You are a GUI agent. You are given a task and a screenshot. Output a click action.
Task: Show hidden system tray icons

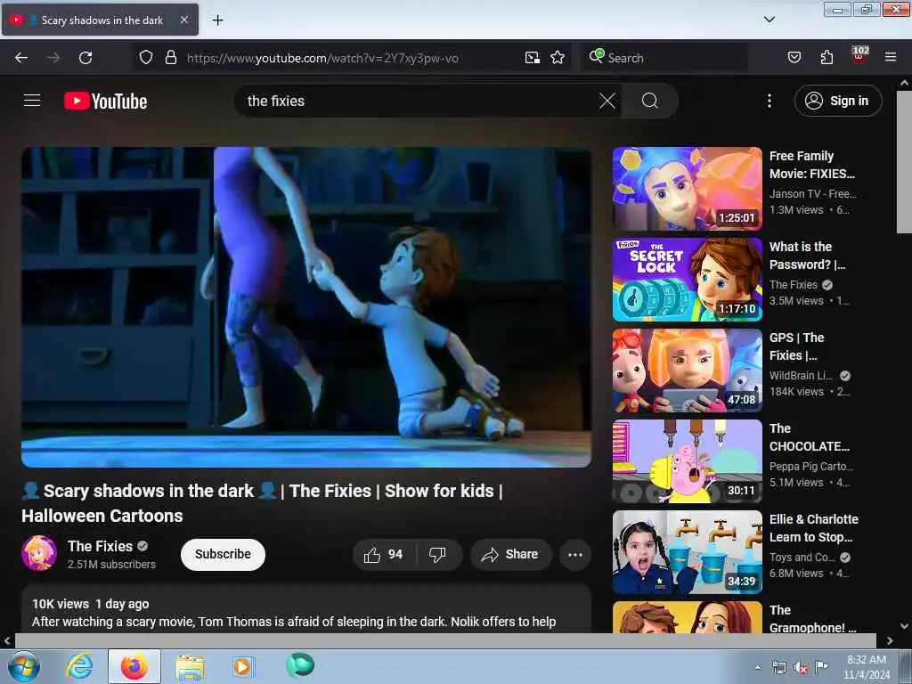pyautogui.click(x=757, y=667)
